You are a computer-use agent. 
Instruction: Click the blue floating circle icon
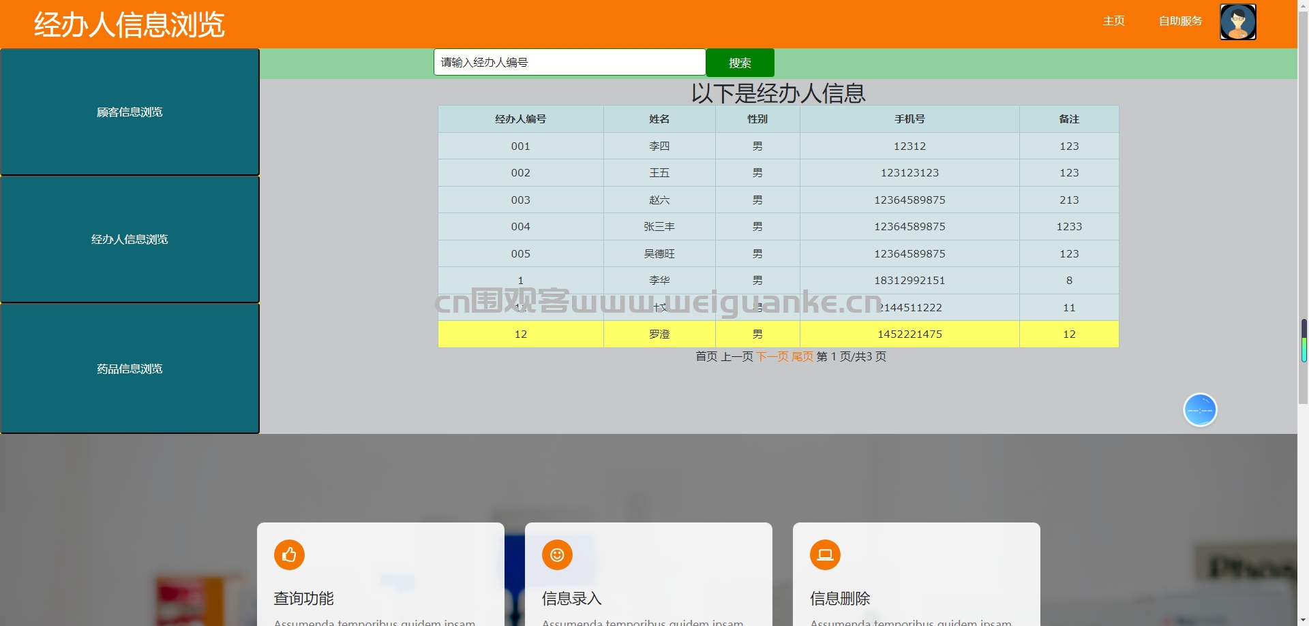[1200, 410]
